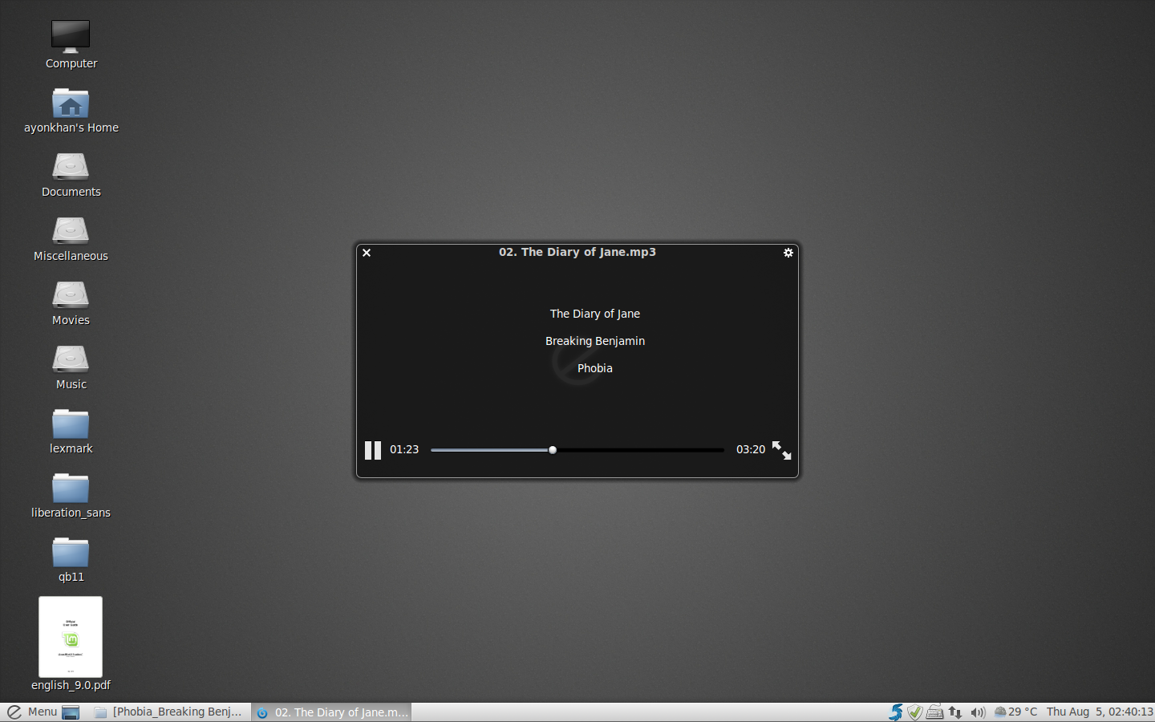Click the window title '02. The Diary of Jane.mp3'
Image resolution: width=1155 pixels, height=722 pixels.
(577, 252)
